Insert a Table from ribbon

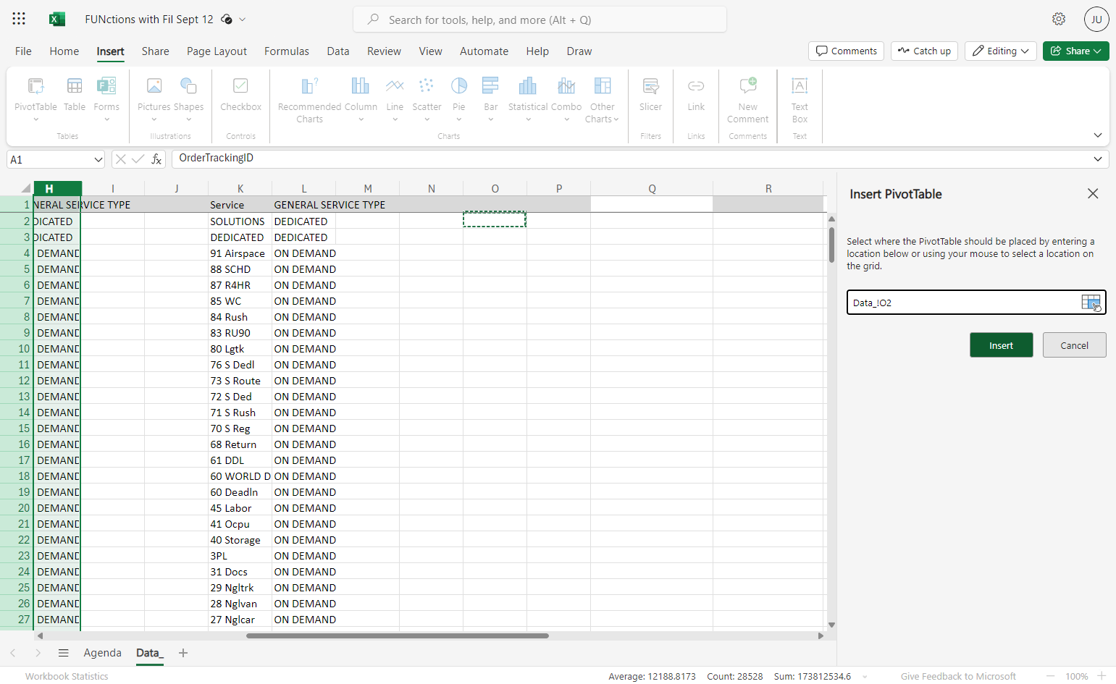pos(75,95)
